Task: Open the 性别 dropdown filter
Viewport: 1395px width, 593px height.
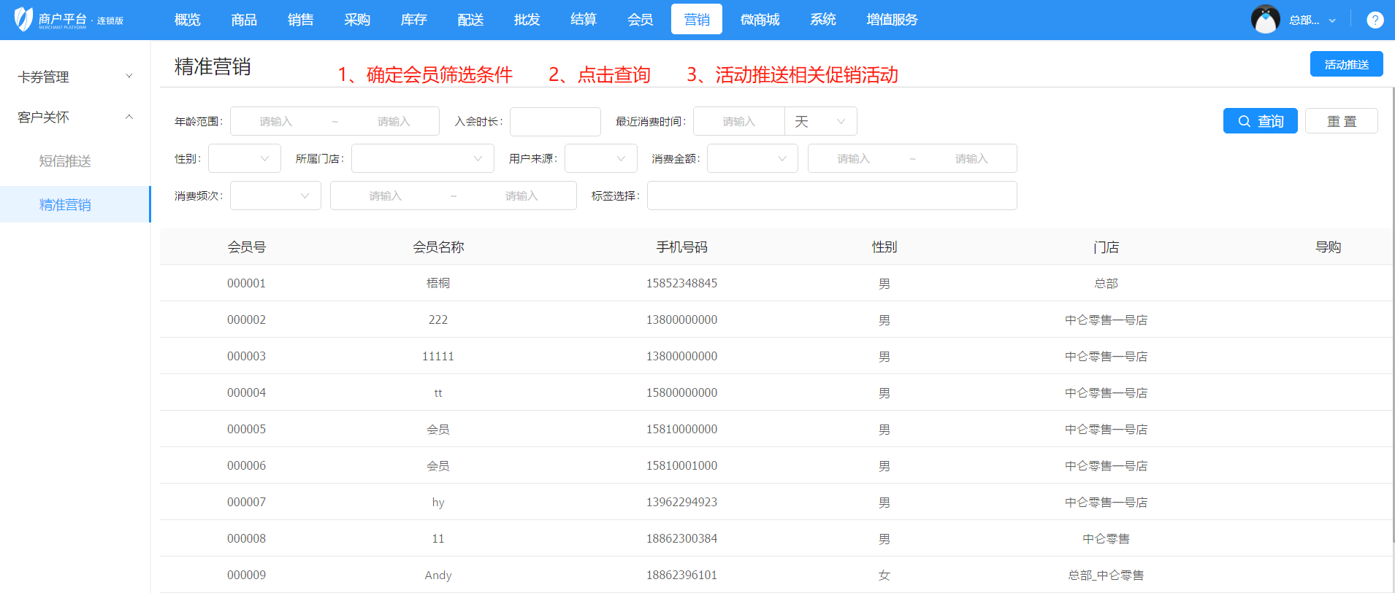Action: 244,158
